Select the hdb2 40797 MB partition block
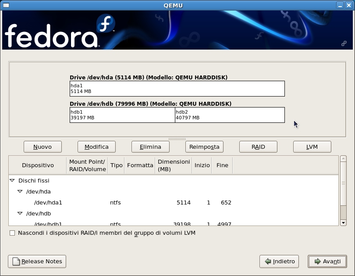 230,115
